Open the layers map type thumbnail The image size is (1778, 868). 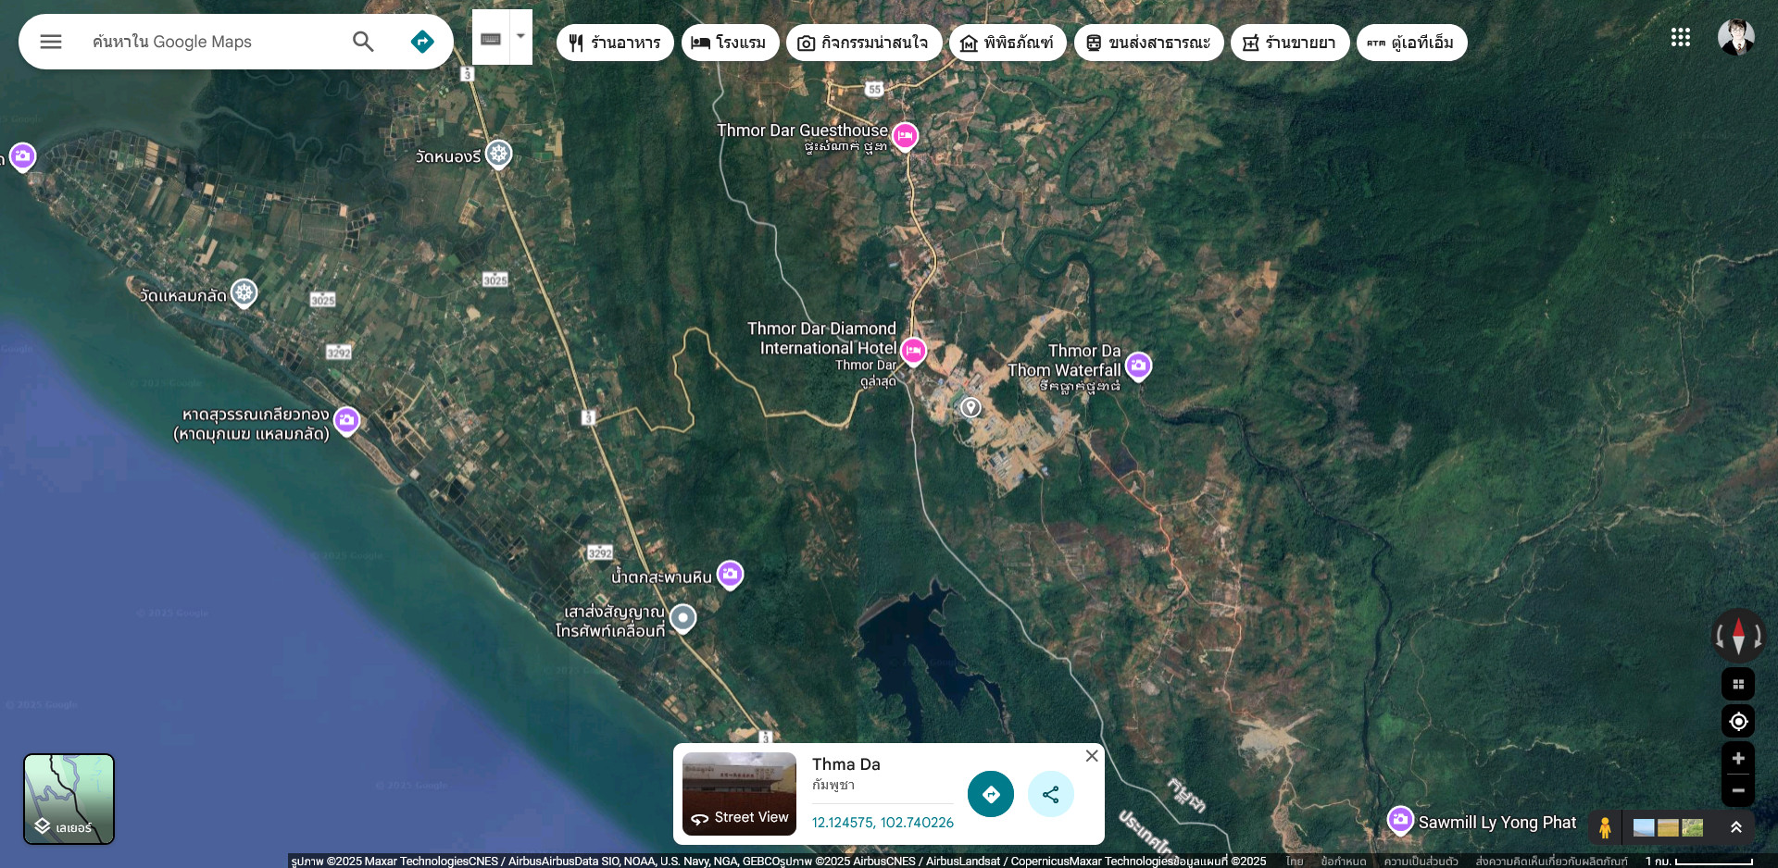[69, 799]
